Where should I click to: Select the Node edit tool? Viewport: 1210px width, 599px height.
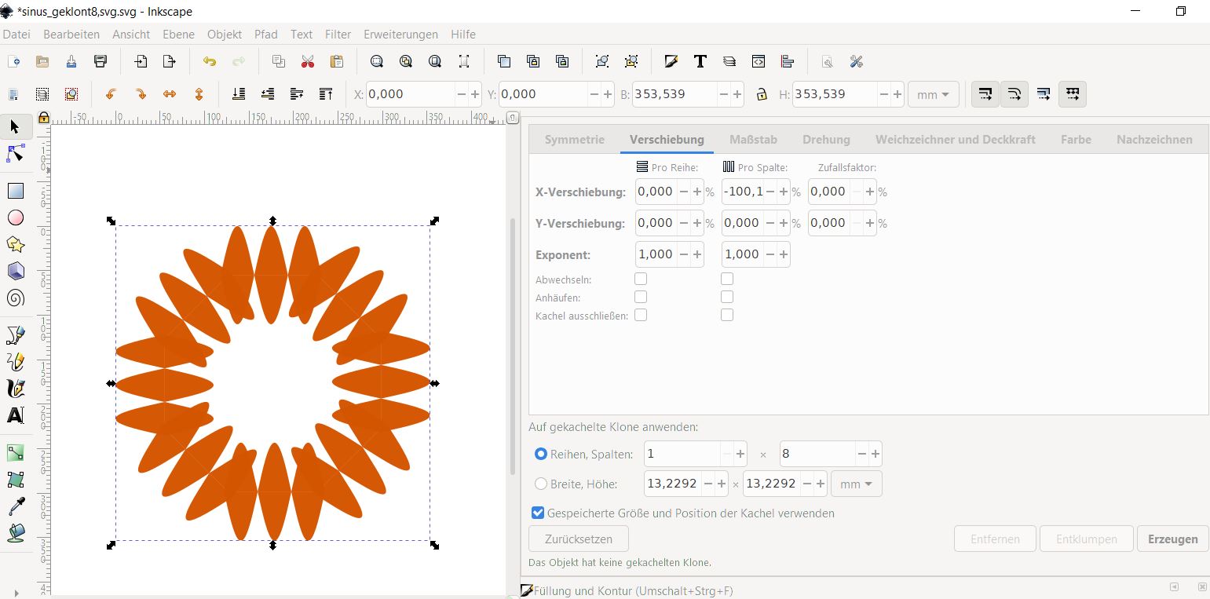(x=15, y=153)
